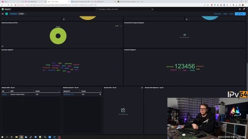Toggle legend icon on top-right blue chart panel
The height and width of the screenshot is (139, 248).
[187, 19]
